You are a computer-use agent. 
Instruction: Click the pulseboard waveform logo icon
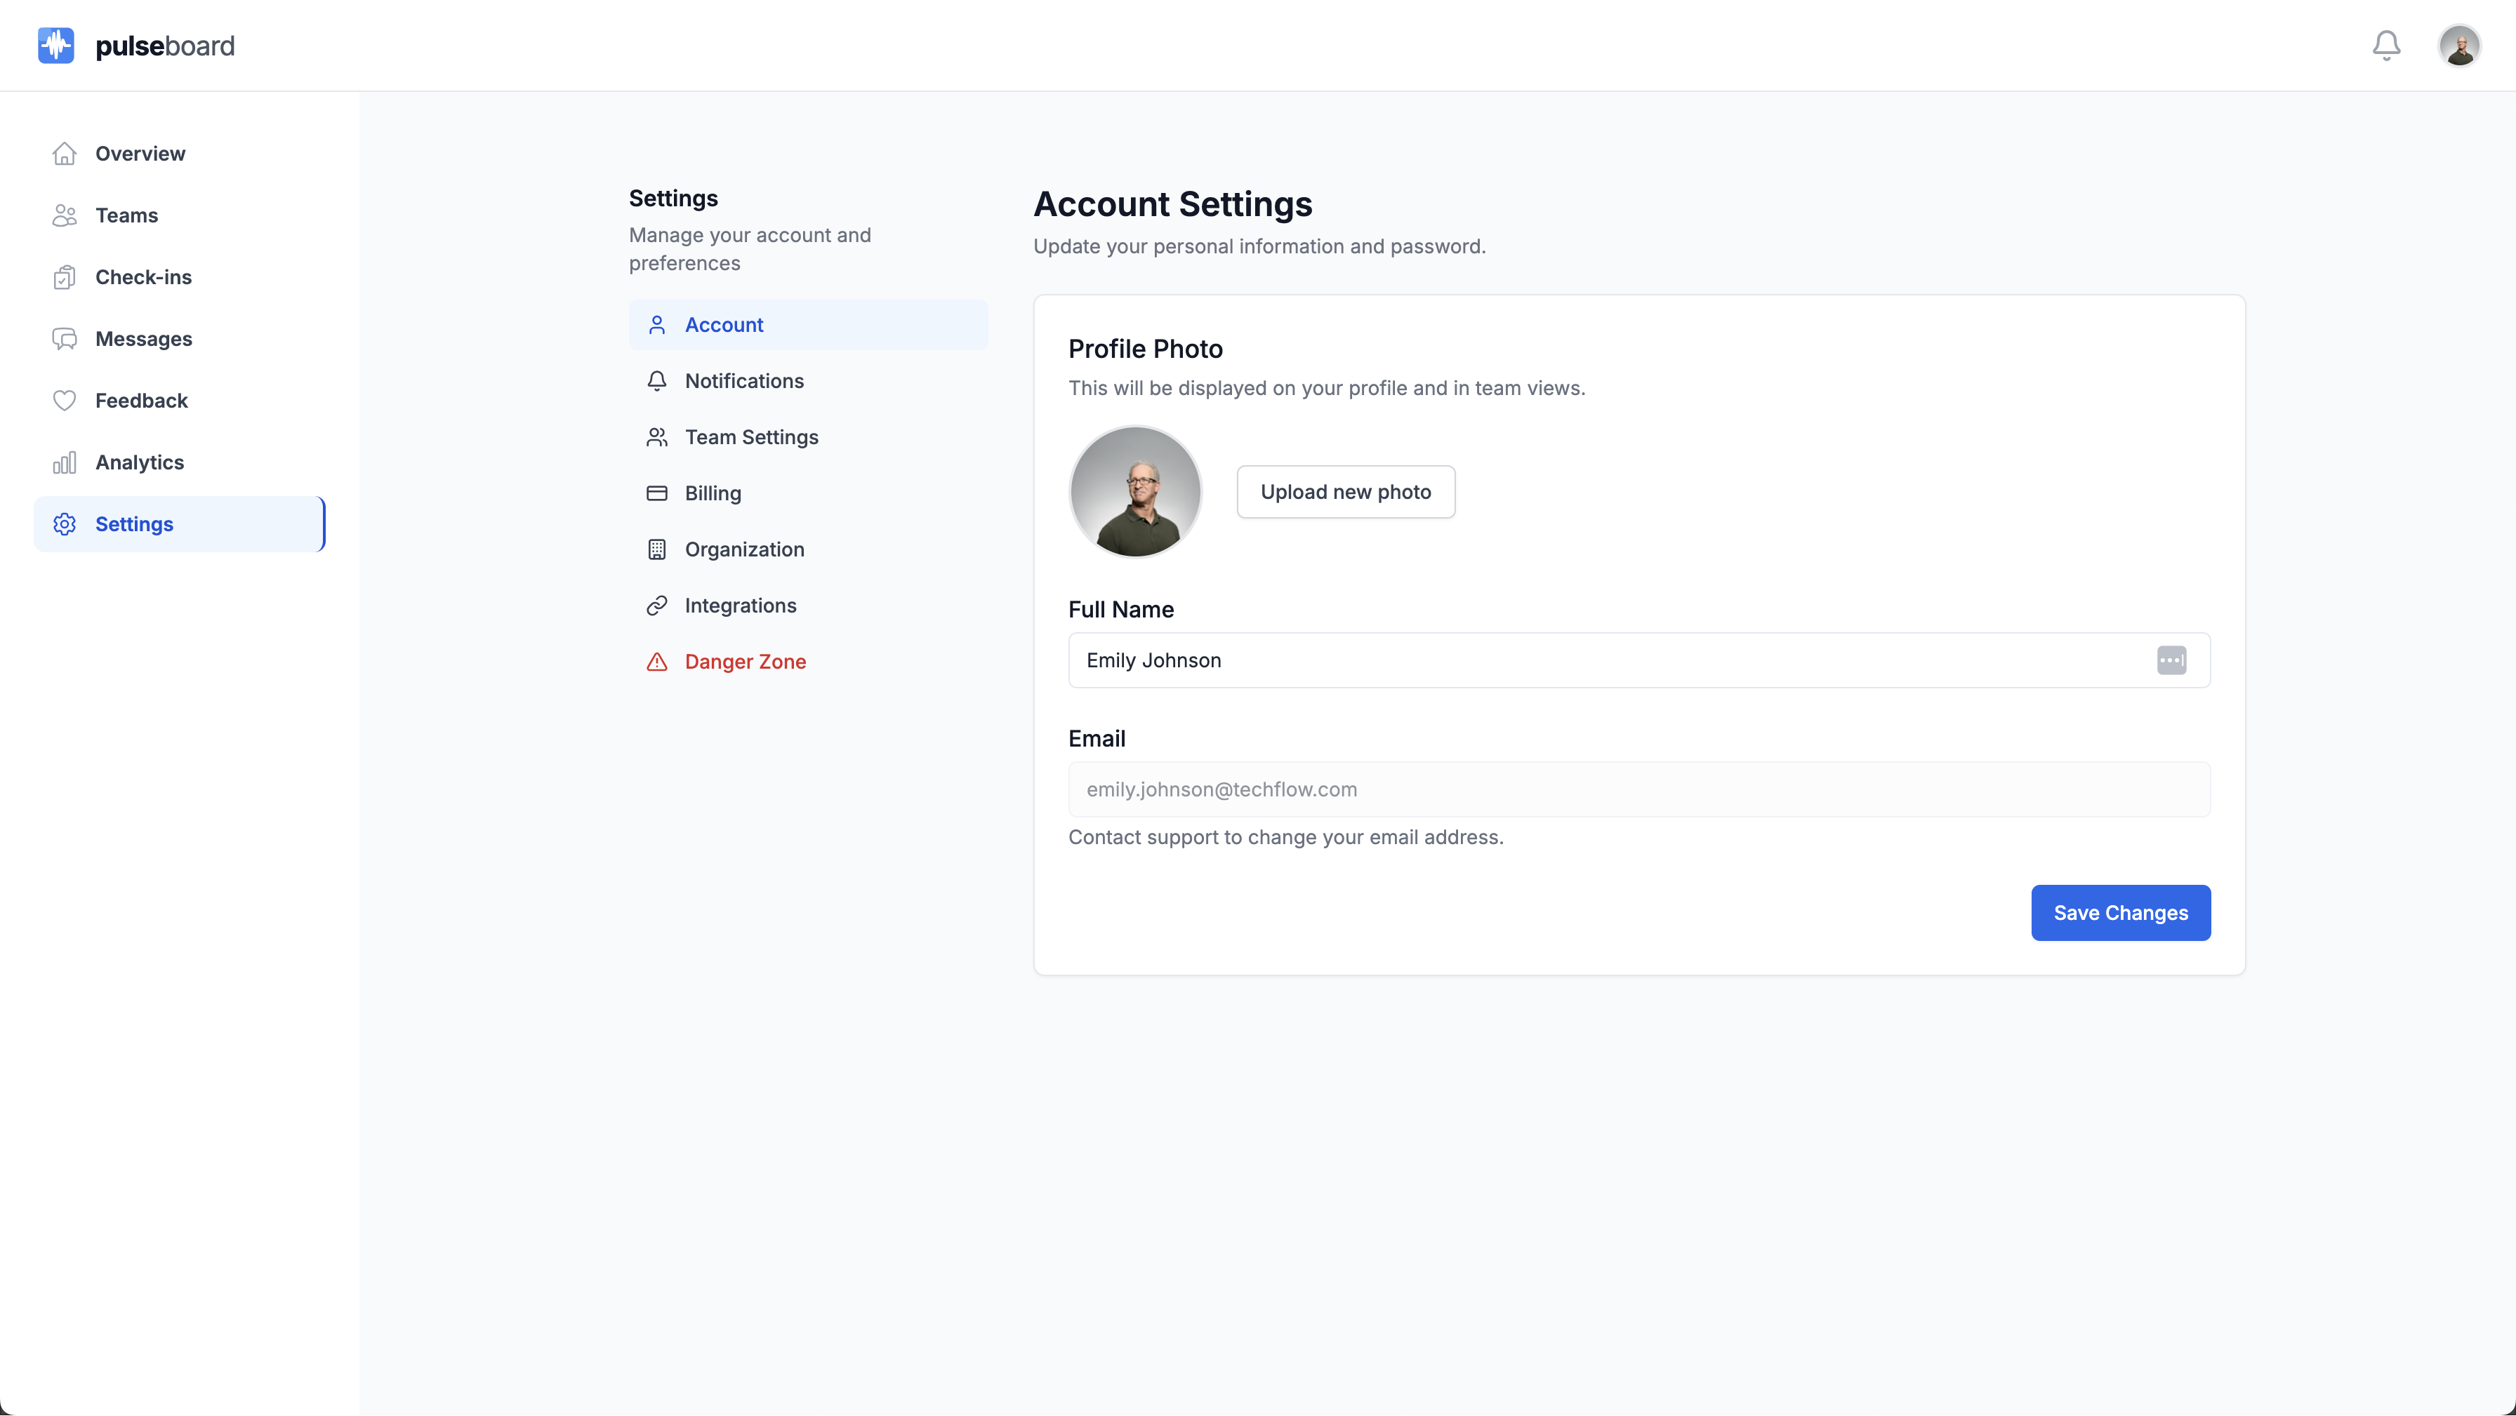coord(55,45)
